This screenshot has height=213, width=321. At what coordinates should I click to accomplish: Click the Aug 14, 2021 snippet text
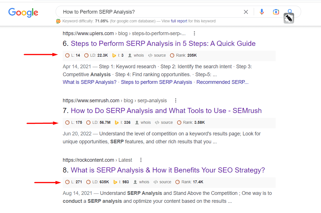pos(77,193)
